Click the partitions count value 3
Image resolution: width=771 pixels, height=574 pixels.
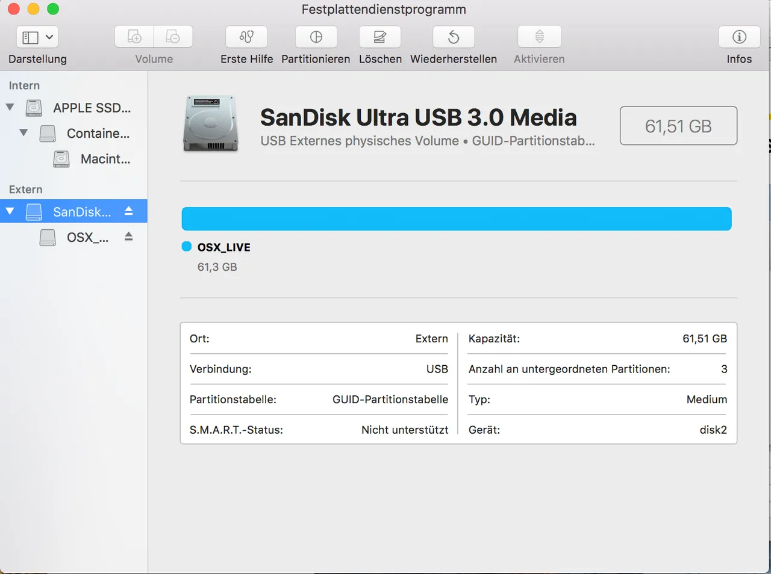[724, 369]
